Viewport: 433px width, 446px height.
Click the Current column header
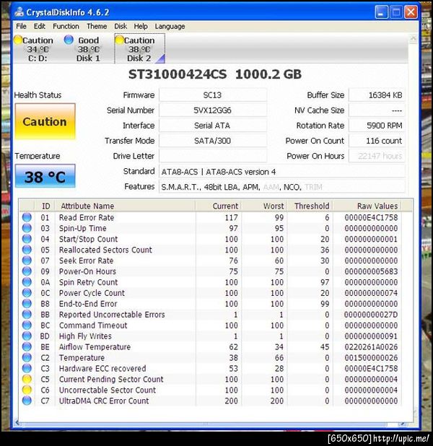pos(219,206)
